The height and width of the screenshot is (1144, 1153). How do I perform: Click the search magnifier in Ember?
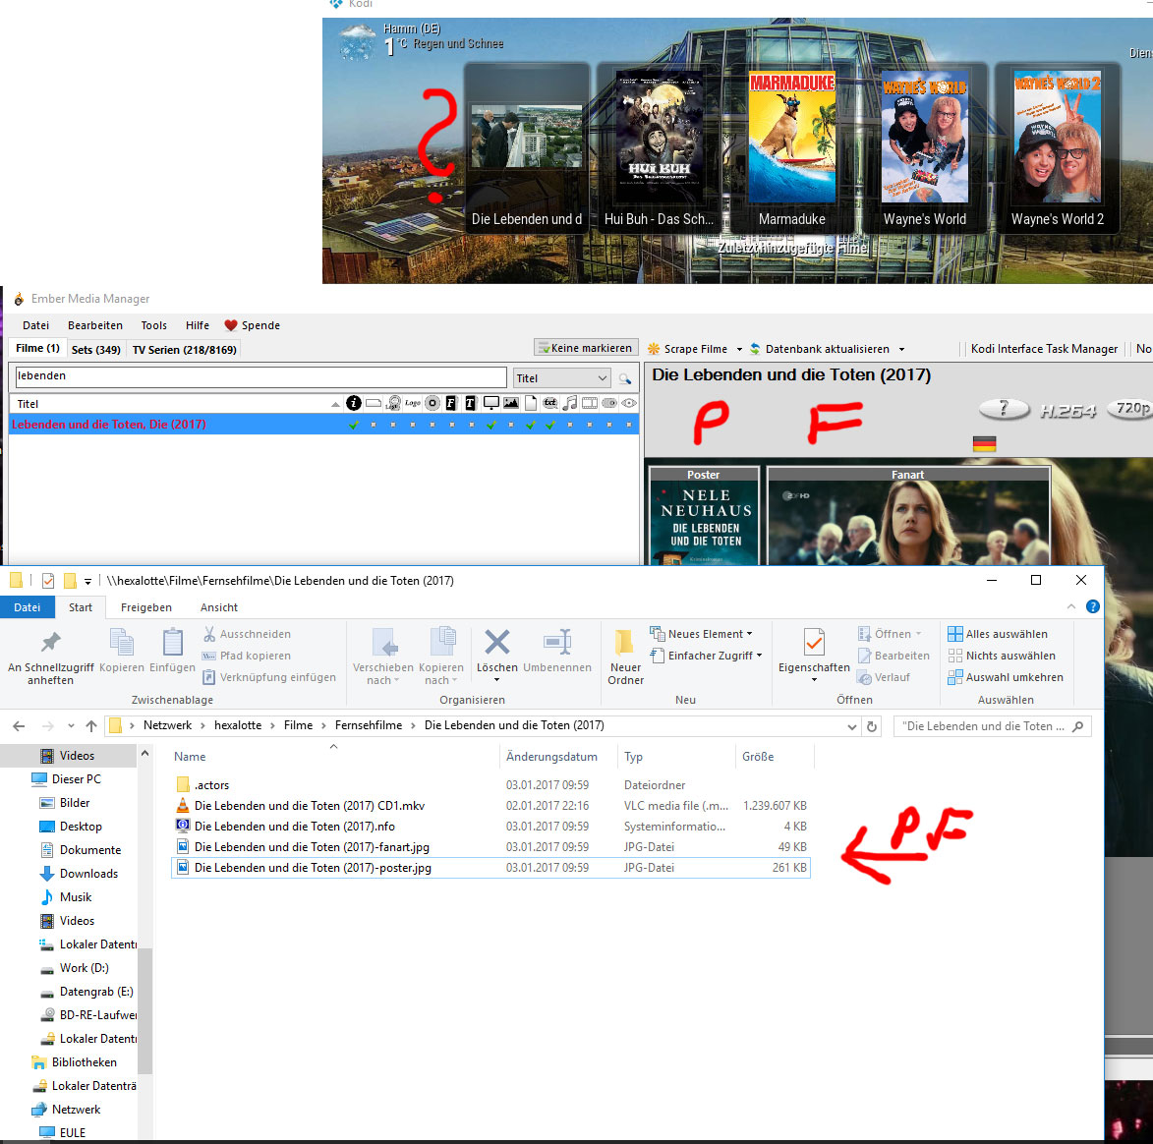point(624,378)
